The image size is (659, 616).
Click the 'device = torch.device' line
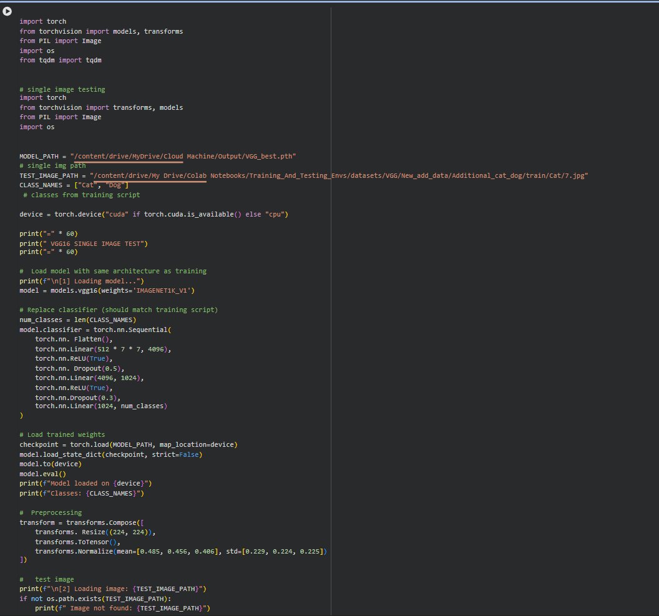pos(154,214)
